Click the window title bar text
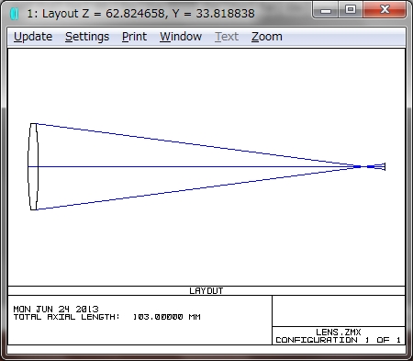The width and height of the screenshot is (413, 361). [x=140, y=14]
